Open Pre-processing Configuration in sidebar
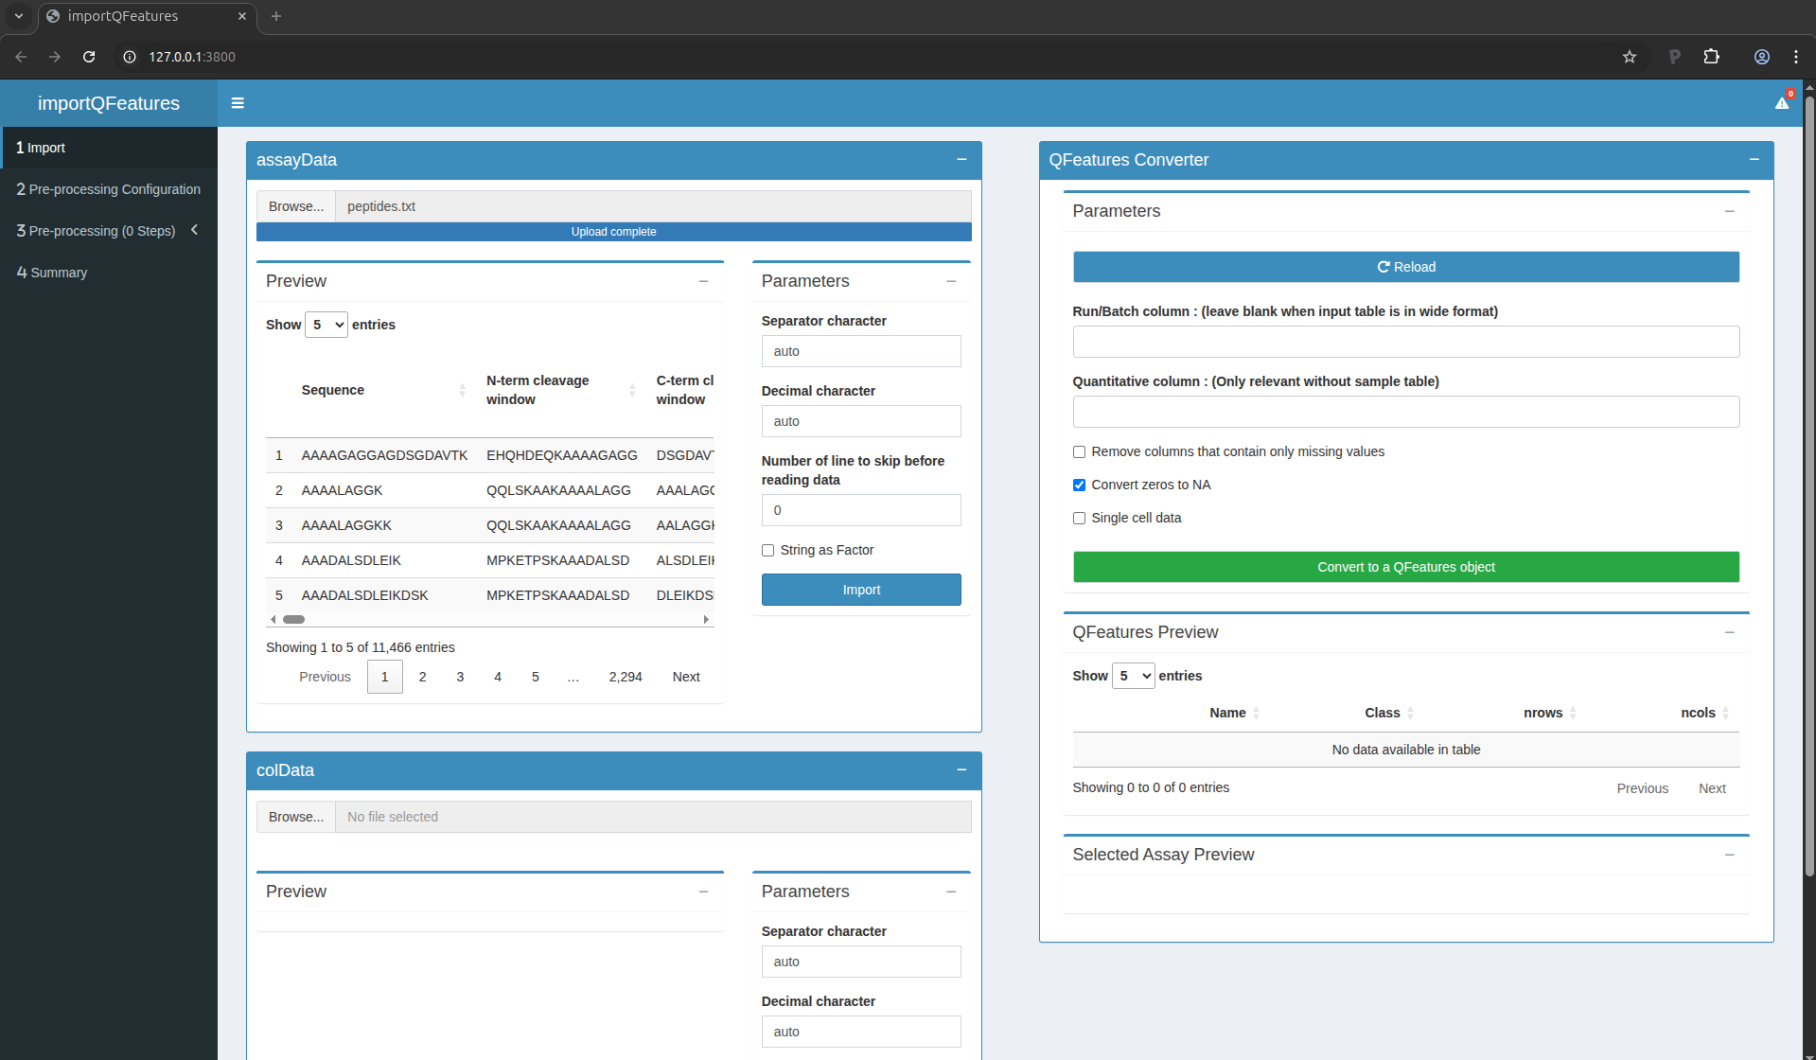Image resolution: width=1816 pixels, height=1060 pixels. [x=109, y=189]
